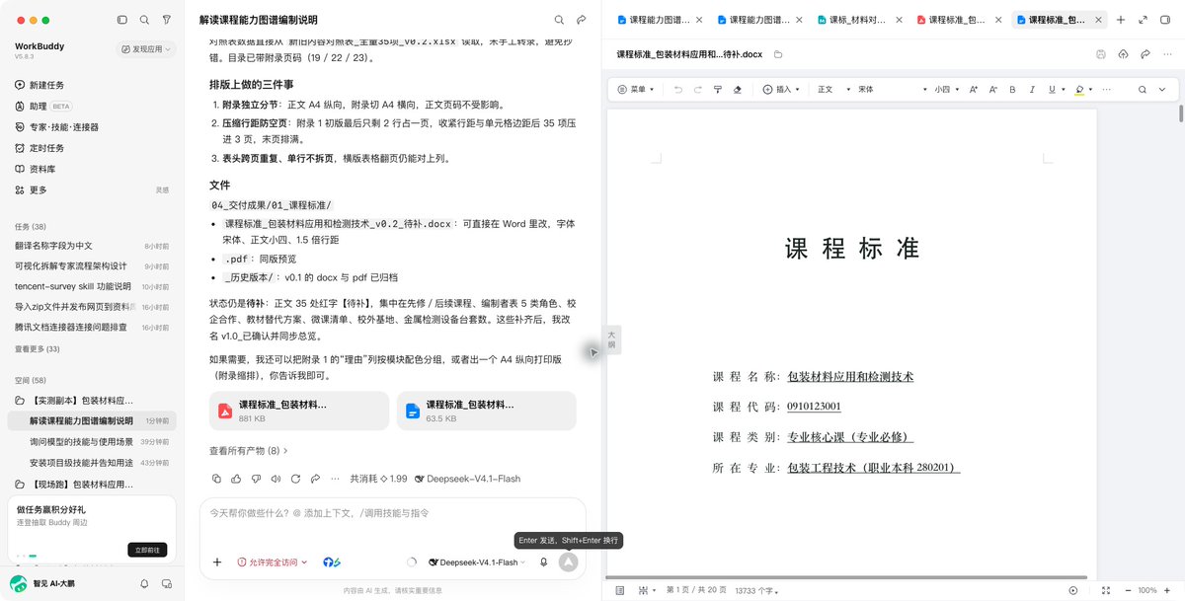Click the send arrow button
The width and height of the screenshot is (1185, 601).
(x=568, y=562)
